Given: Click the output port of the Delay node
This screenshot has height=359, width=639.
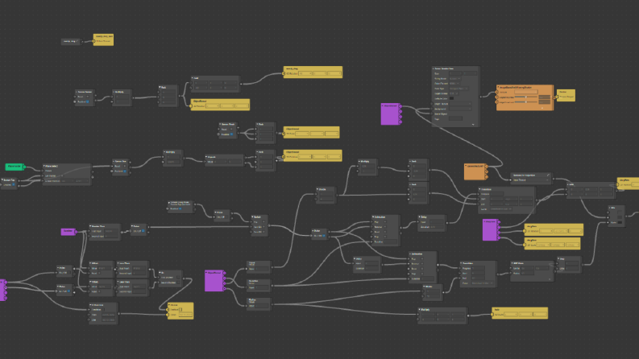Looking at the screenshot, I should pos(447,223).
